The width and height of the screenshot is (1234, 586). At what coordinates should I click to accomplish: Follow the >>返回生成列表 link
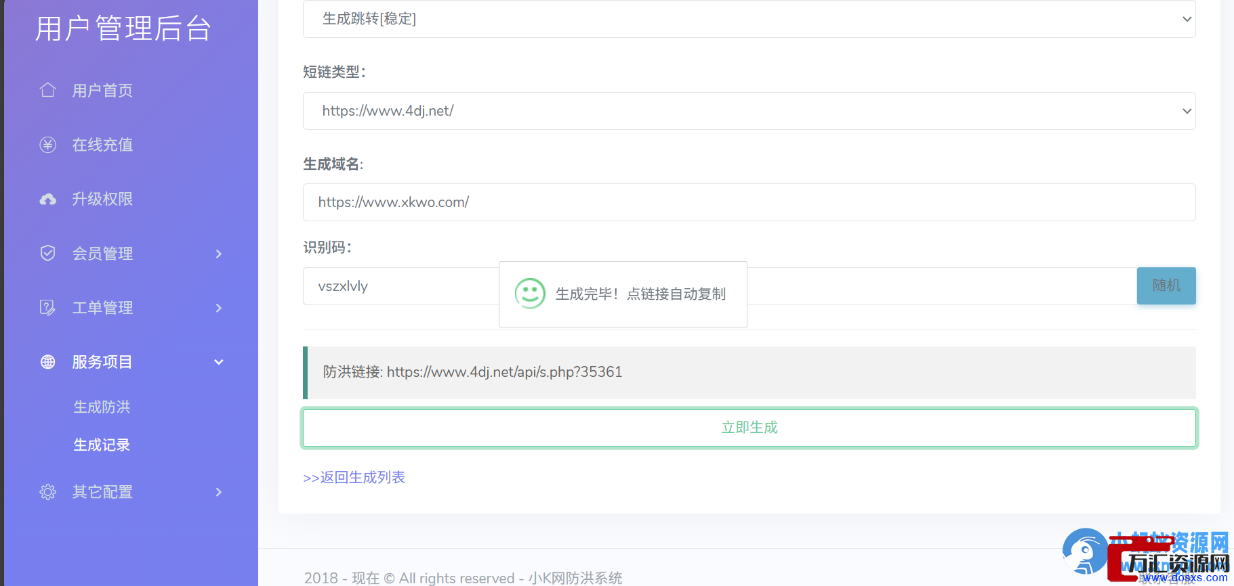[354, 478]
